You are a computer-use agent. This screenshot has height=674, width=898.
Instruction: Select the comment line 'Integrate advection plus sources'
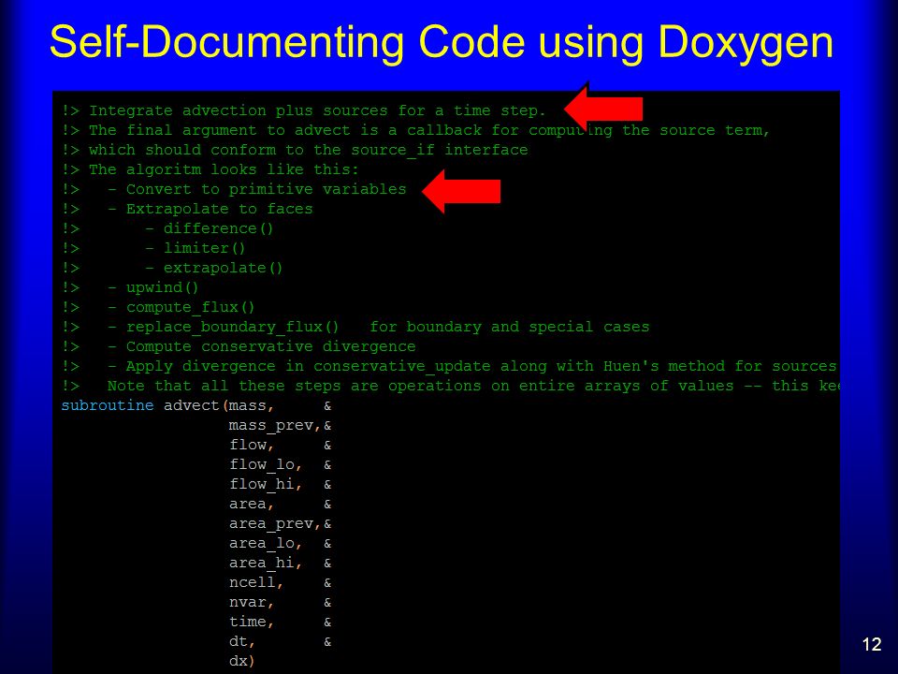coord(303,110)
